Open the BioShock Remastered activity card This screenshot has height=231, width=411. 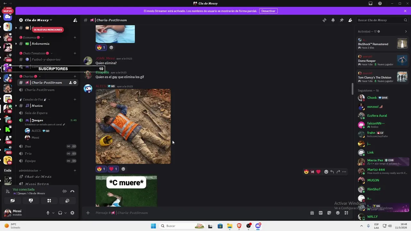(x=382, y=44)
